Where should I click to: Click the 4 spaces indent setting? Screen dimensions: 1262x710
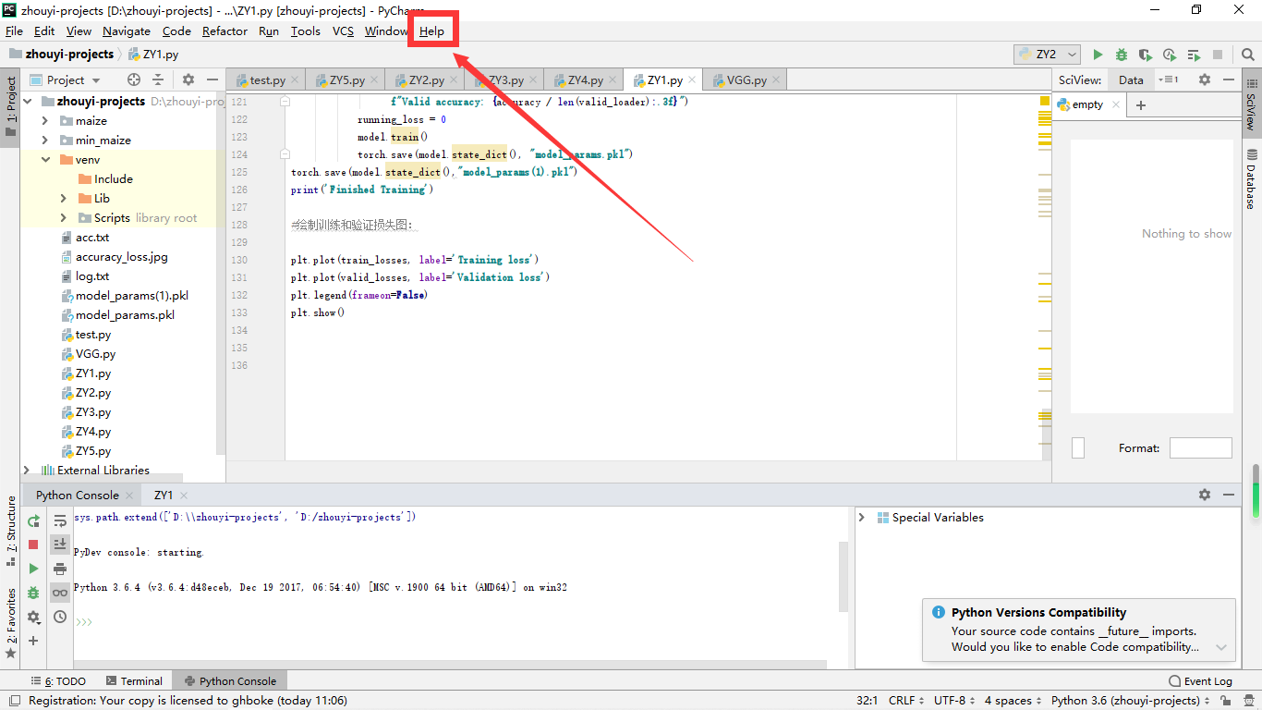click(1012, 701)
